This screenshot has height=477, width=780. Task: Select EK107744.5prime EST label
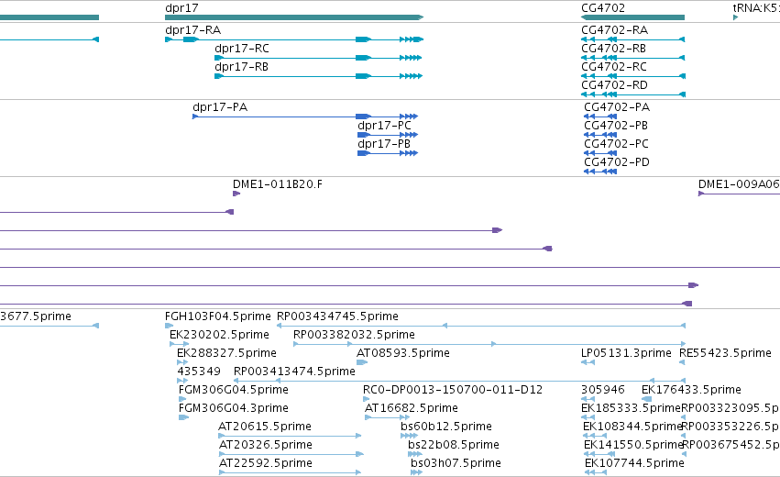pos(635,463)
